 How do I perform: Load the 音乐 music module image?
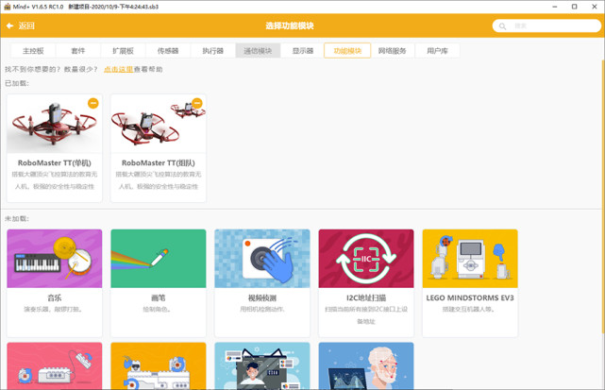(x=55, y=259)
